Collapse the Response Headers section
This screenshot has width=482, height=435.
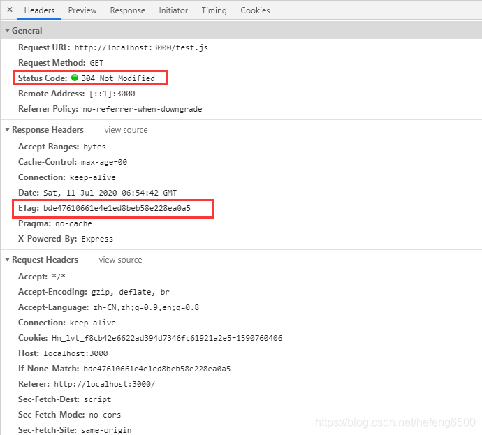point(8,130)
